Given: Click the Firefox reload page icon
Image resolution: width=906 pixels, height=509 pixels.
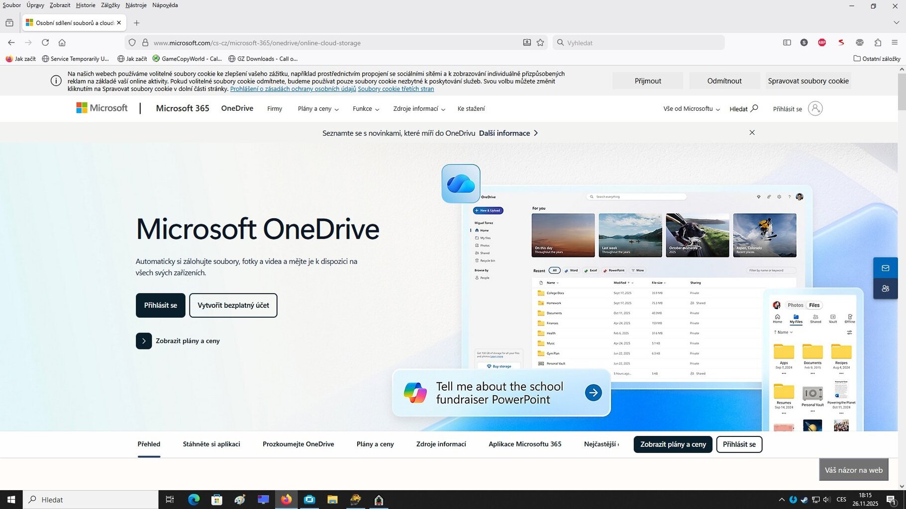Looking at the screenshot, I should pyautogui.click(x=45, y=43).
